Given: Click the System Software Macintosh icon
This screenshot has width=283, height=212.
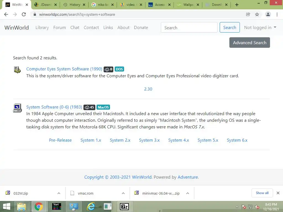Looking at the screenshot, I should tap(17, 108).
